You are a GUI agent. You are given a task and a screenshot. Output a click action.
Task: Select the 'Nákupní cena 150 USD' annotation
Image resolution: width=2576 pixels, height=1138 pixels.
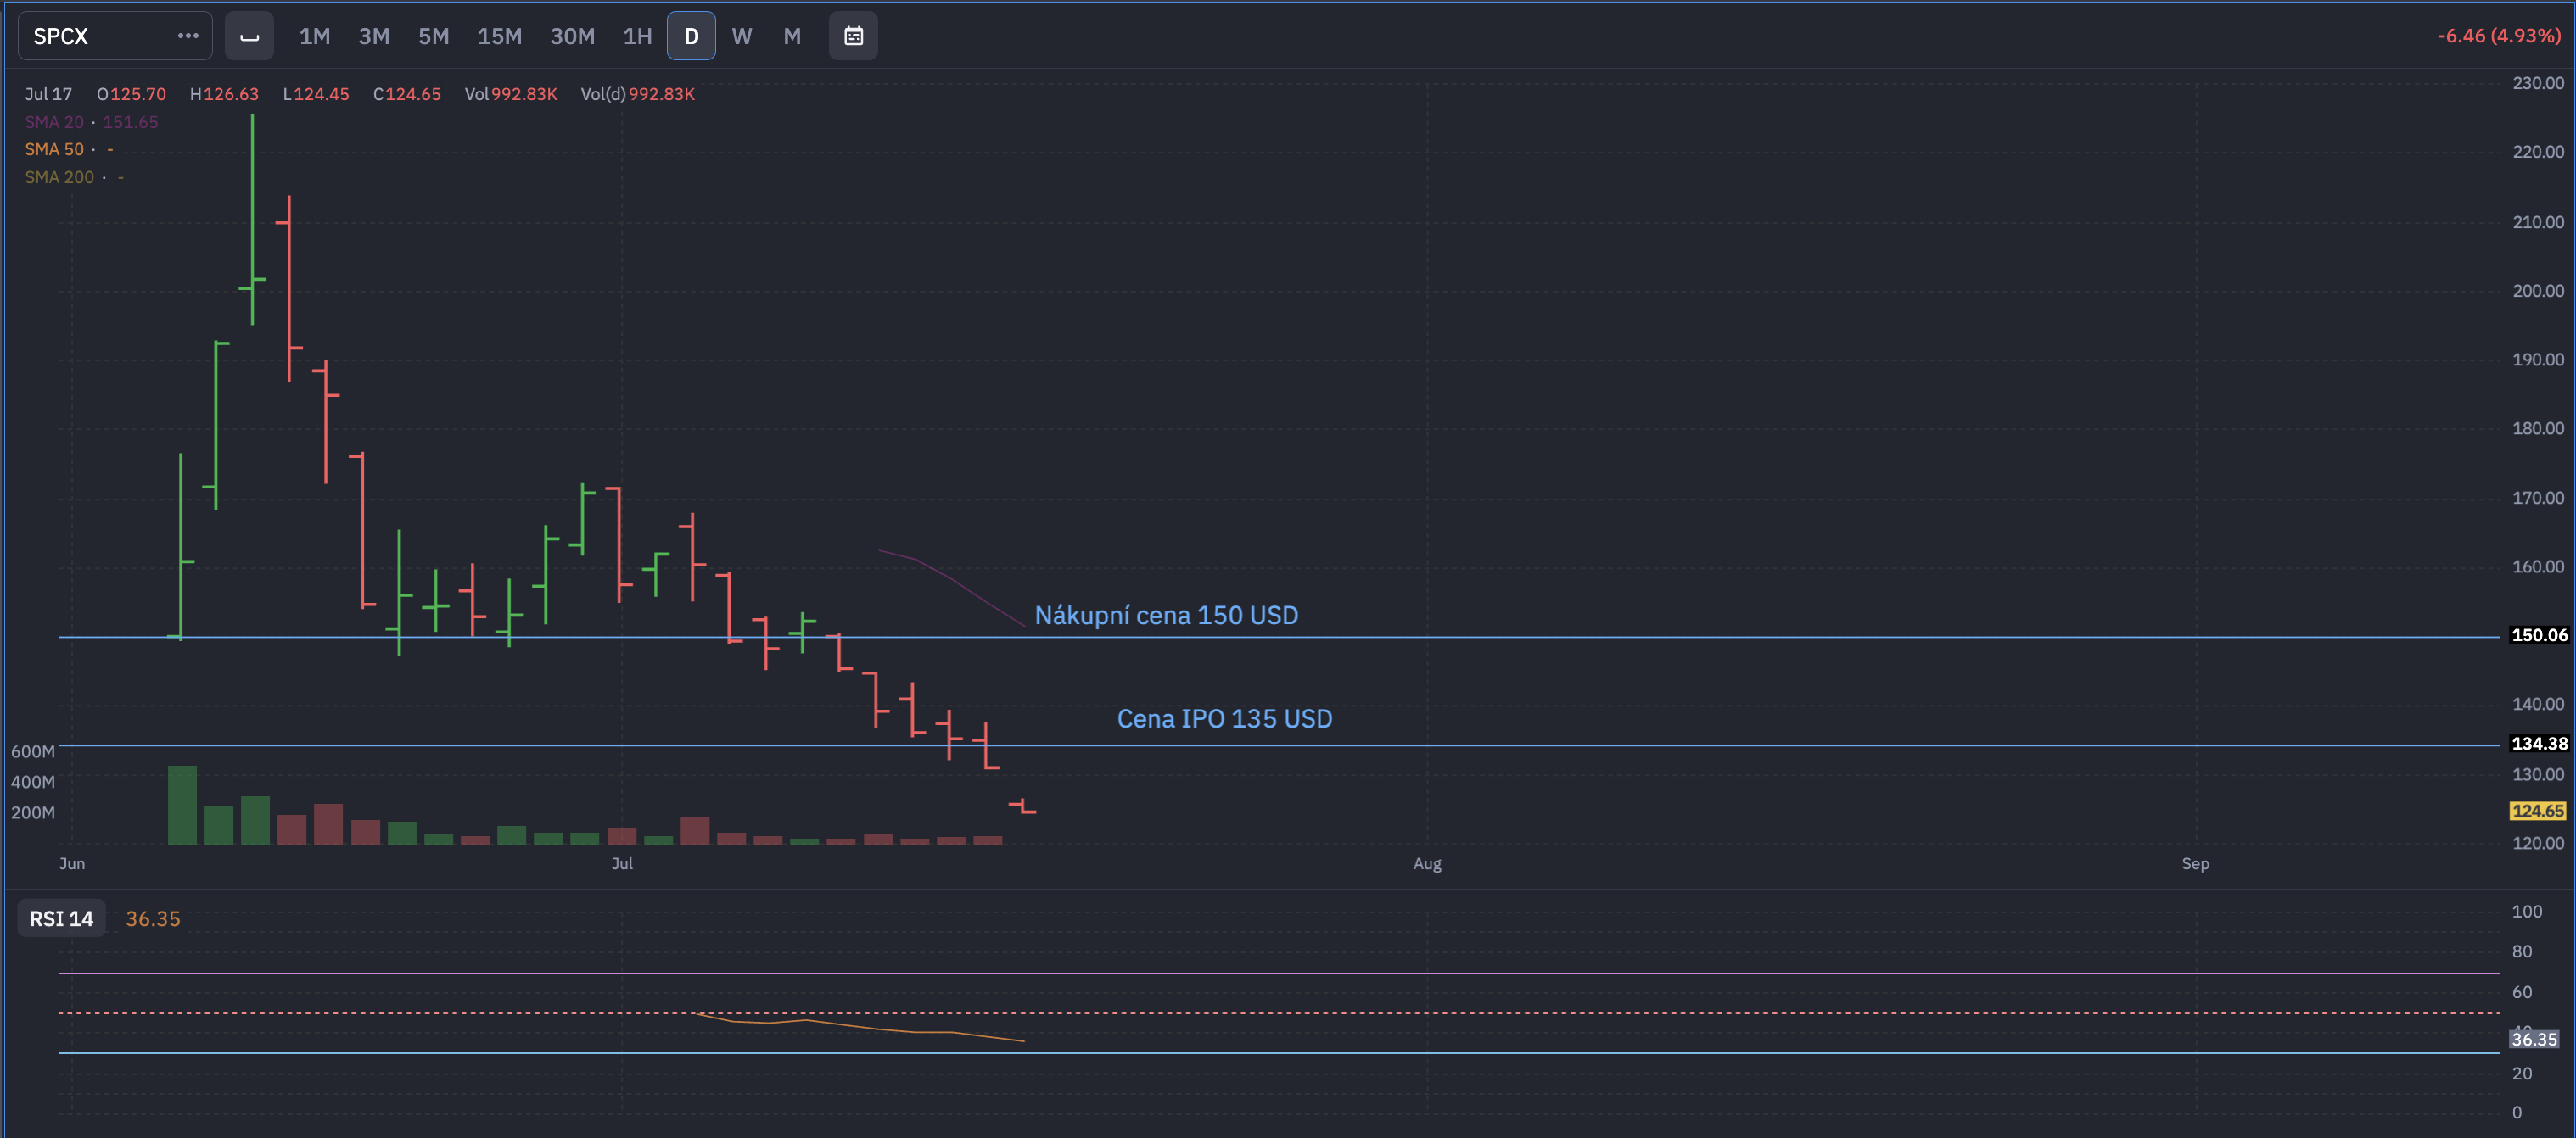click(x=1166, y=615)
